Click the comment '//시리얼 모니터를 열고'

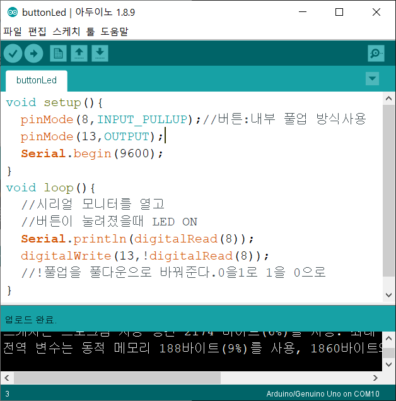(93, 205)
